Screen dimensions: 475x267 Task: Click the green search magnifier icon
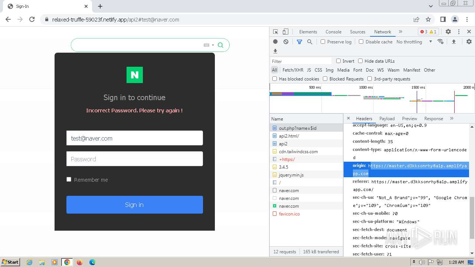[220, 45]
